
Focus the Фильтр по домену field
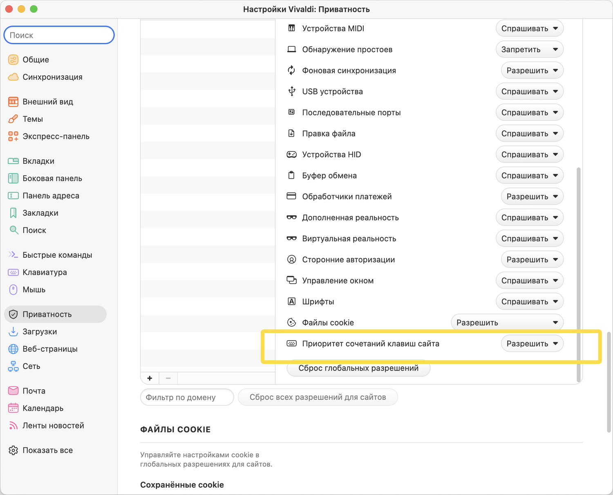click(187, 397)
